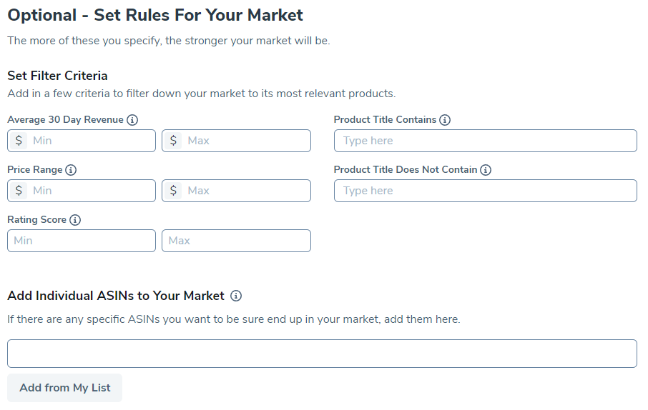The image size is (648, 410).
Task: Click info icon next to Add Individual ASINs
Action: (x=236, y=296)
